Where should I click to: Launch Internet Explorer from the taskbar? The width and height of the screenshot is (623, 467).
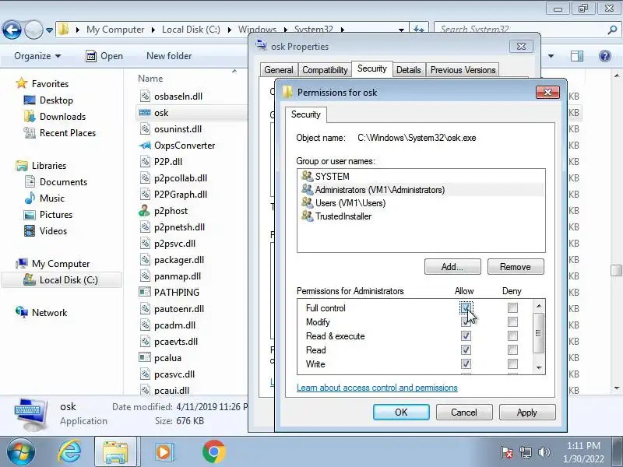69,452
